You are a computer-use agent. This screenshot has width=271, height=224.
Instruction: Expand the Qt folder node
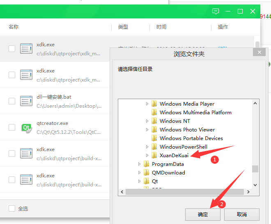coord(139,181)
